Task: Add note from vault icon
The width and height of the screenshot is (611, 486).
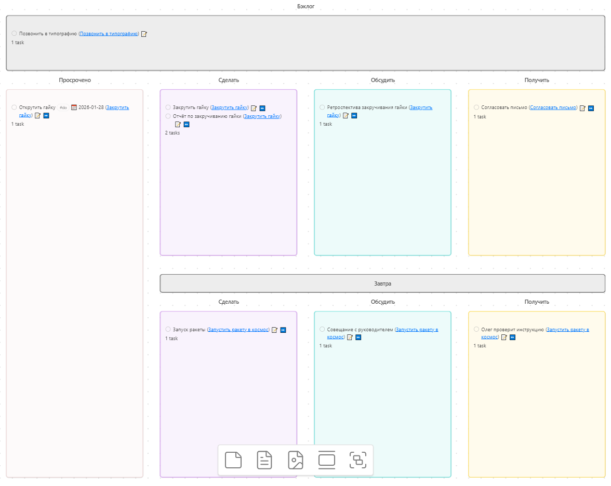Action: (x=264, y=460)
